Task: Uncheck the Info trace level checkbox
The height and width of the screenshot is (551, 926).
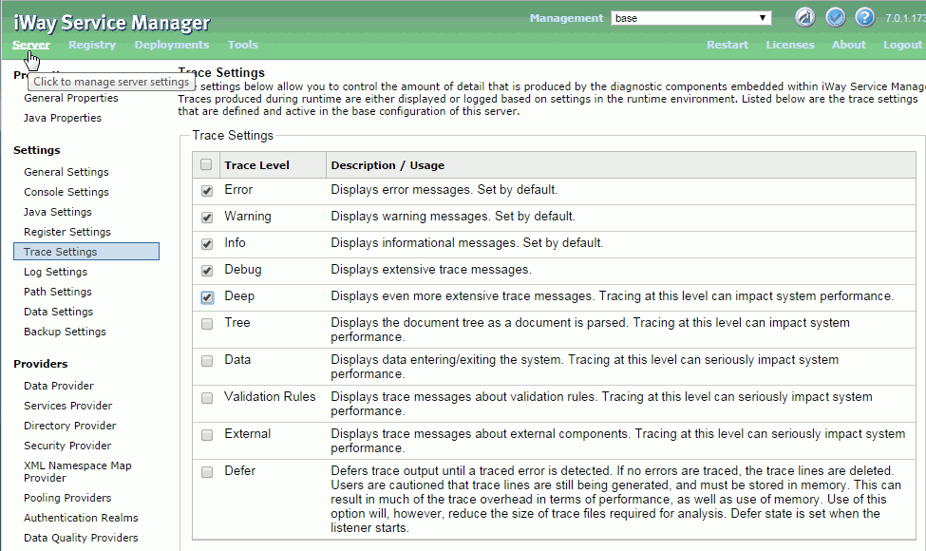Action: [207, 244]
